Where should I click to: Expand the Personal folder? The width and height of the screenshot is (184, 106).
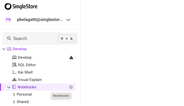pyautogui.click(x=14, y=95)
